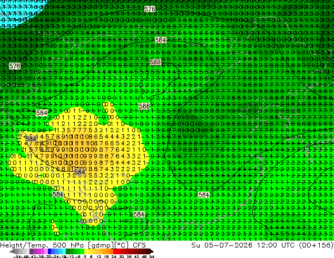
Task: Click the upper 588 contour label
Action: coord(155,62)
